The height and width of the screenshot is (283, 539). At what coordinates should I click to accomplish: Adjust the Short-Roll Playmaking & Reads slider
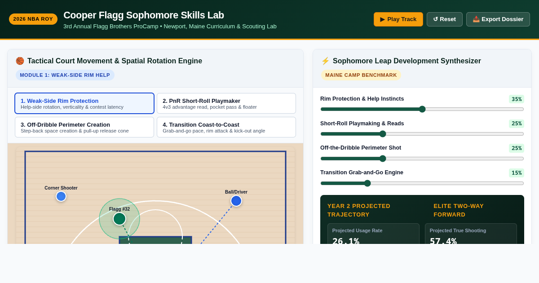(x=422, y=134)
